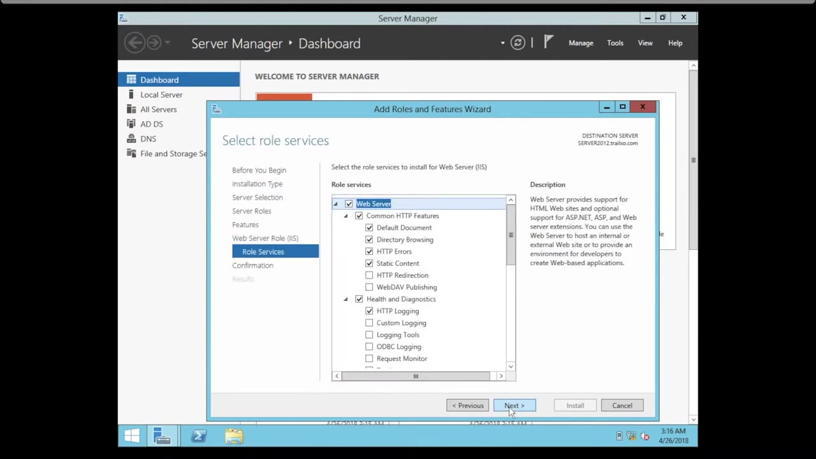The image size is (816, 459).
Task: Select the Role Services step
Action: click(x=275, y=252)
